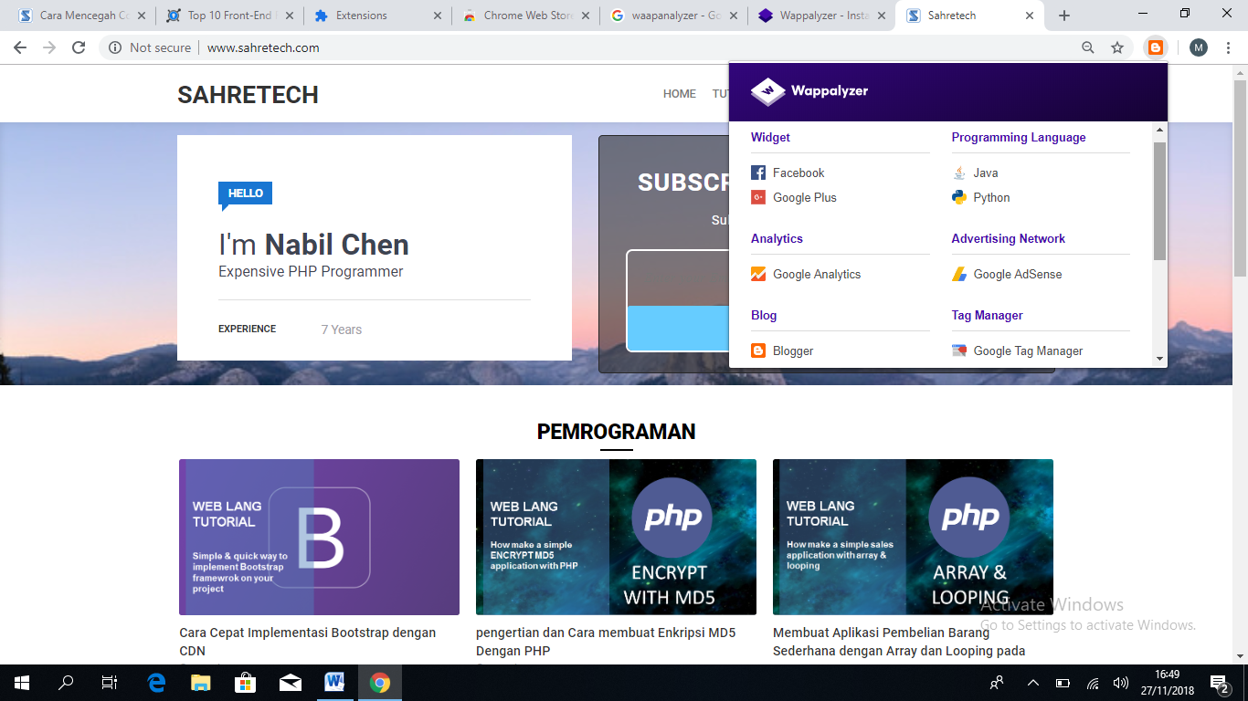Image resolution: width=1248 pixels, height=701 pixels.
Task: Click the zoom magnifier icon in address bar
Action: [1087, 47]
